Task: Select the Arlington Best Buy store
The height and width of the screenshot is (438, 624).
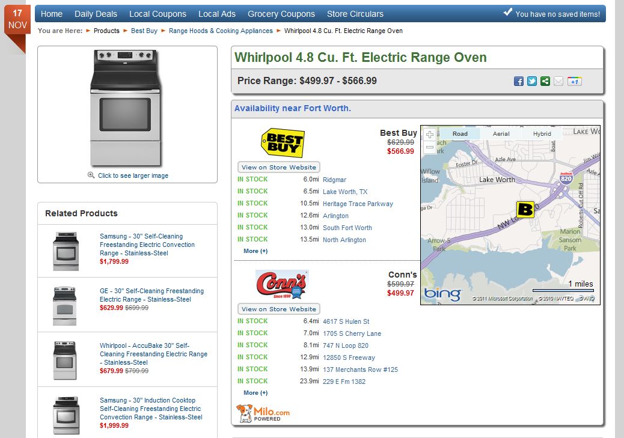Action: (335, 216)
